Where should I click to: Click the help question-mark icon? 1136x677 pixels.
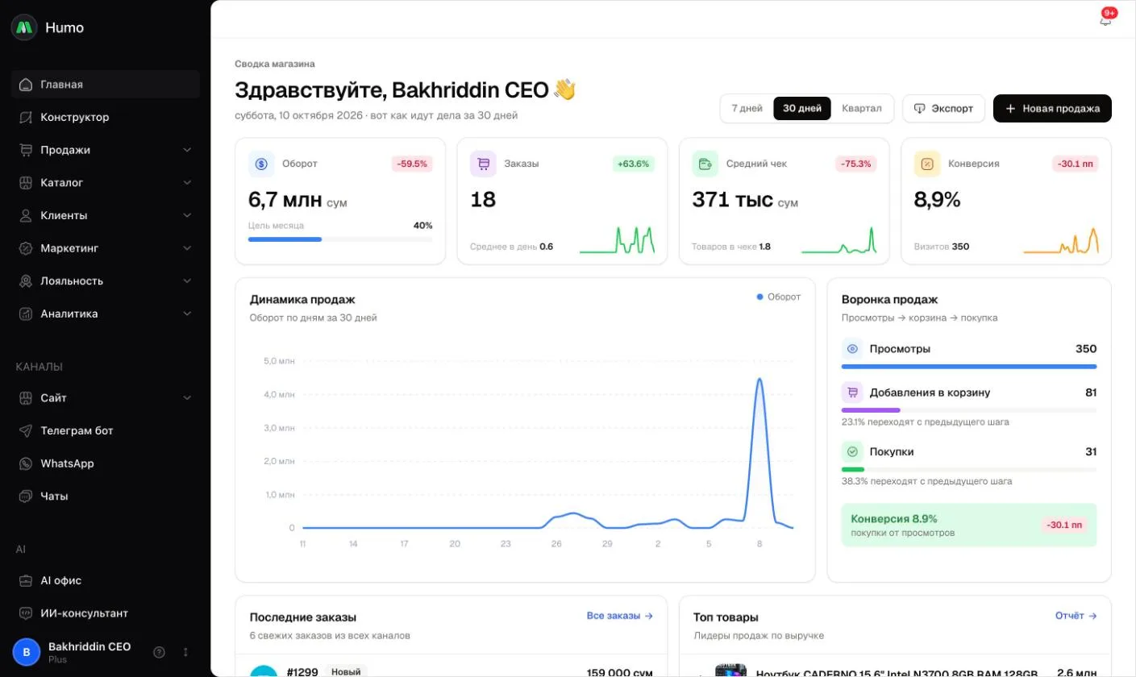point(159,652)
